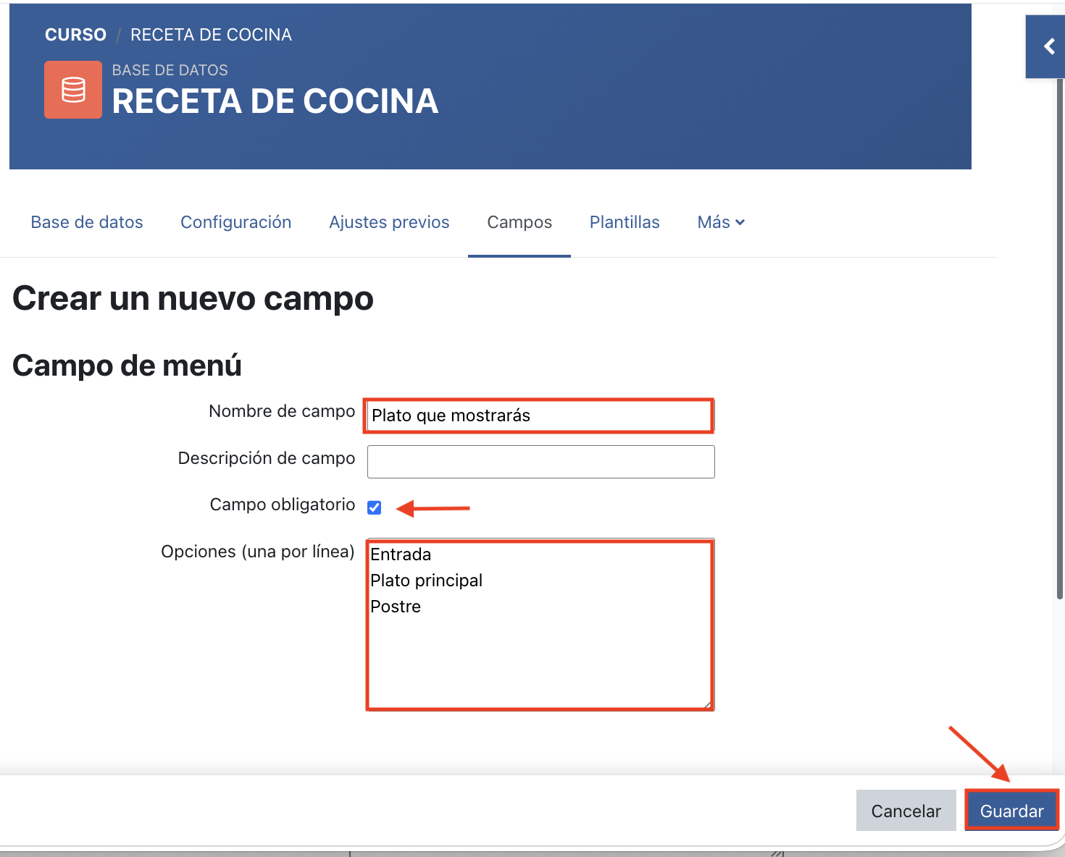Switch to the Configuración tab
The height and width of the screenshot is (857, 1065).
coord(236,222)
